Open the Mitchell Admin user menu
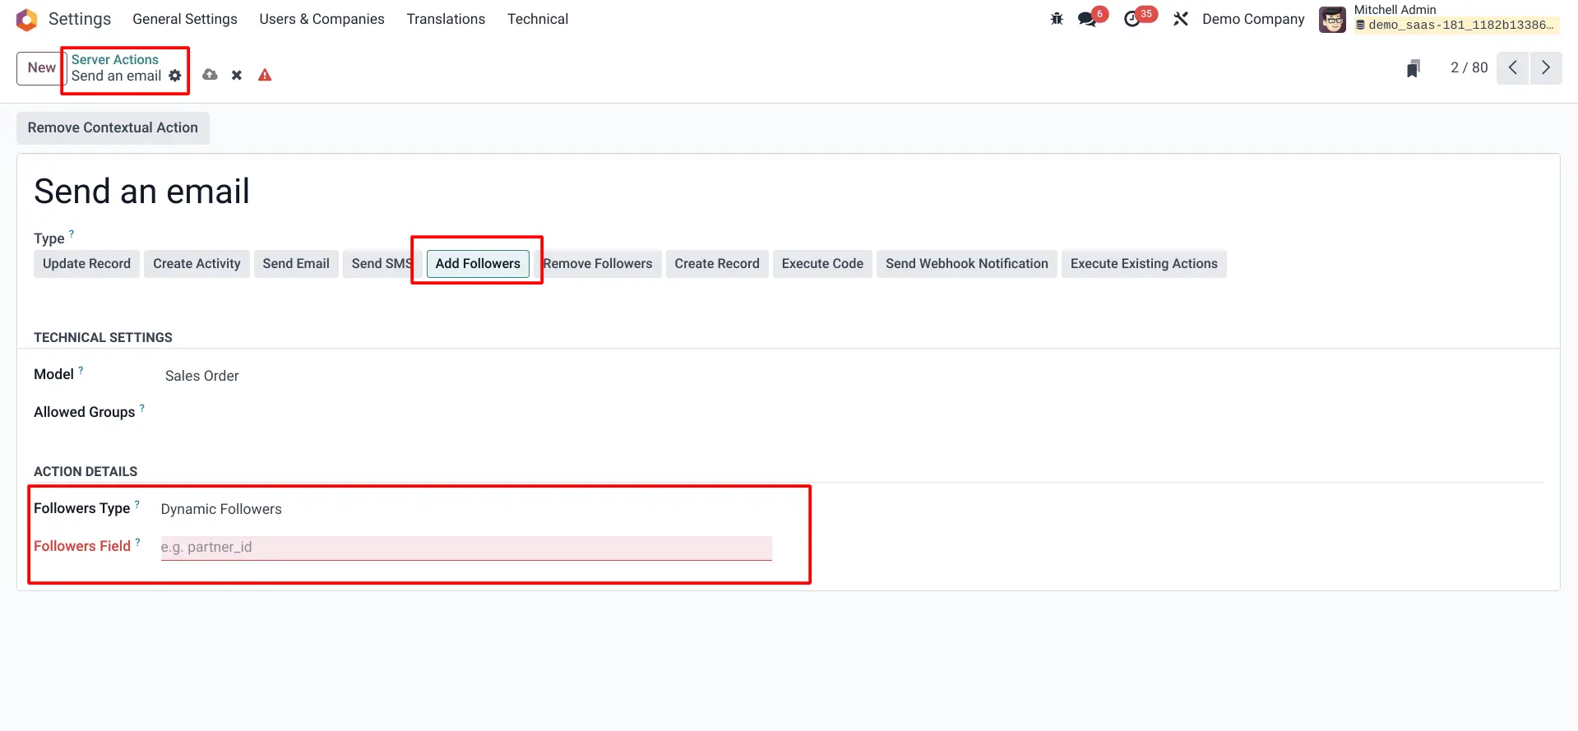 tap(1439, 19)
